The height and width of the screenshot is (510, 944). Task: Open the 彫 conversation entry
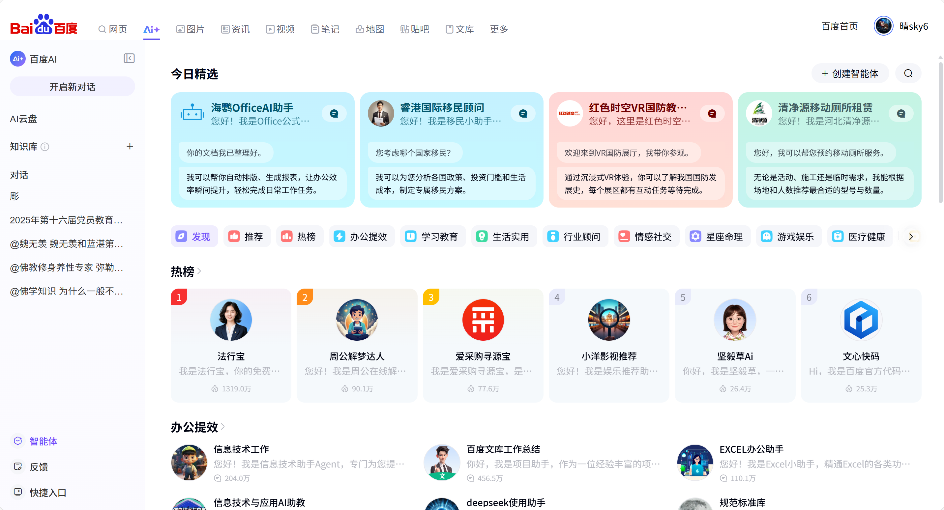click(15, 196)
